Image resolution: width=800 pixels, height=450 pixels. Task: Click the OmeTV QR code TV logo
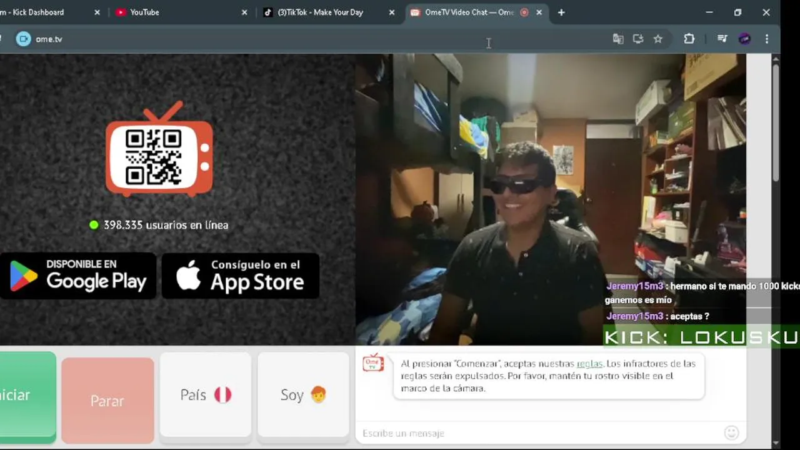[159, 149]
